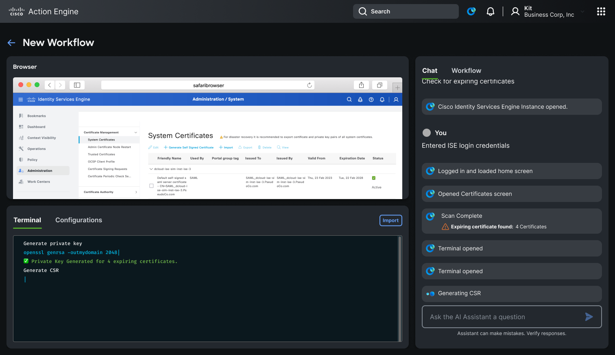
Task: Click the Cisco assistant globe in top bar
Action: coord(471,11)
